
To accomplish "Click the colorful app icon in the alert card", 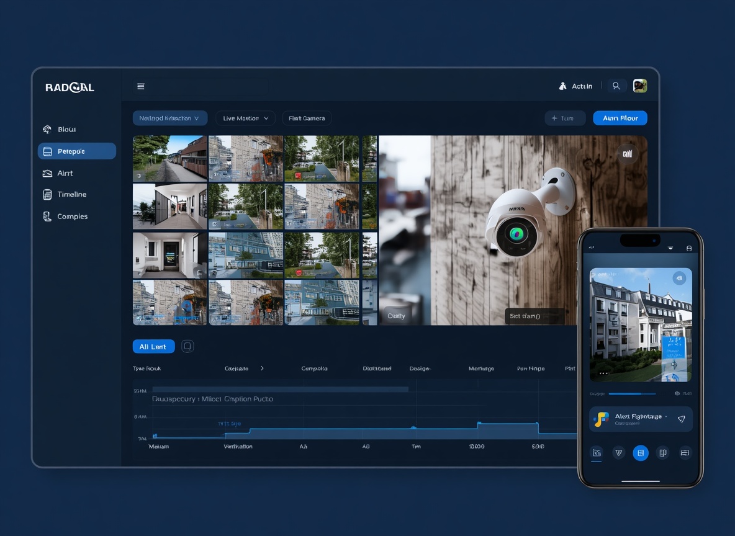I will click(601, 419).
